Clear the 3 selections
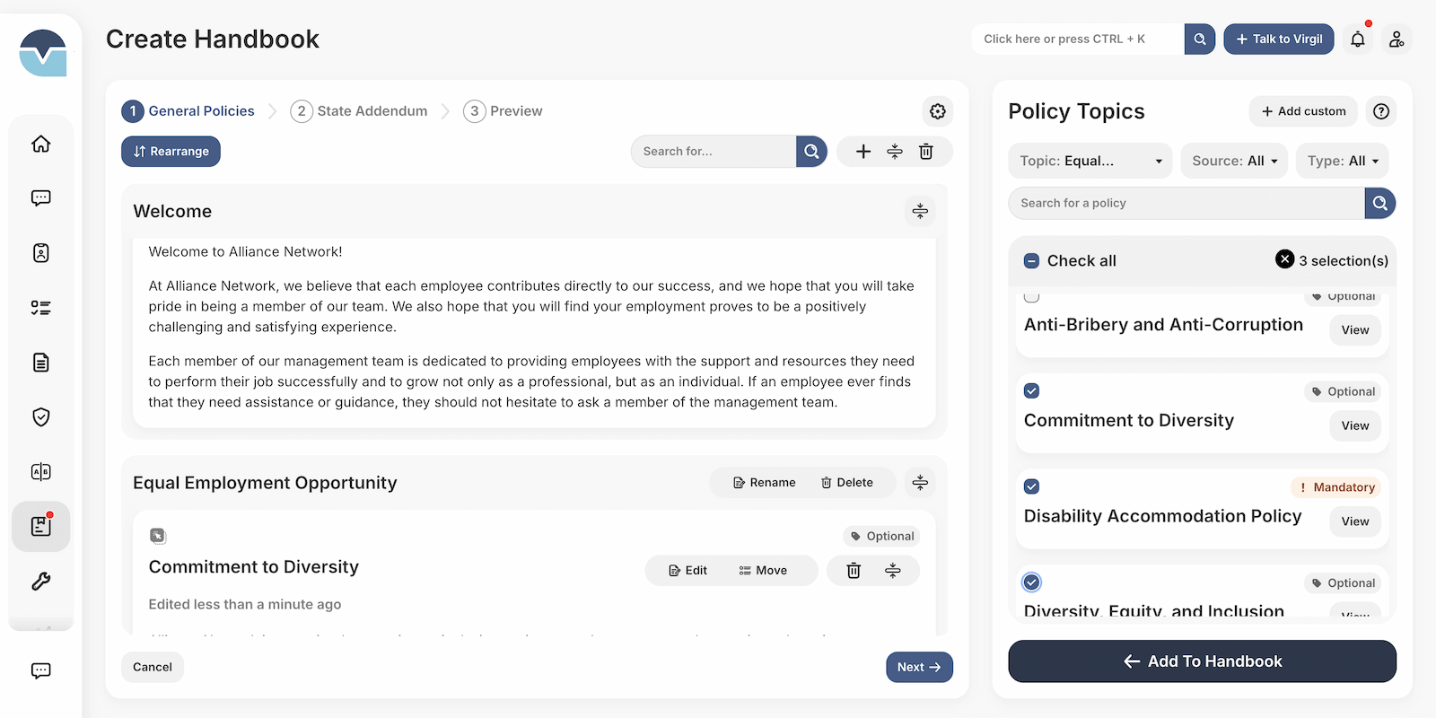The image size is (1436, 718). pos(1284,259)
